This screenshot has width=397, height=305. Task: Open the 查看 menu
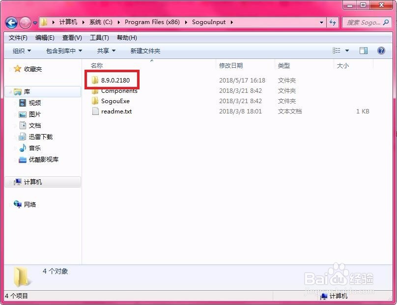point(72,37)
